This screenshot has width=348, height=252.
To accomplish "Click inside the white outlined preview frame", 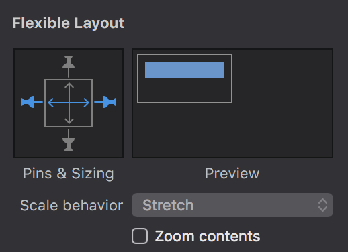I will pos(185,90).
